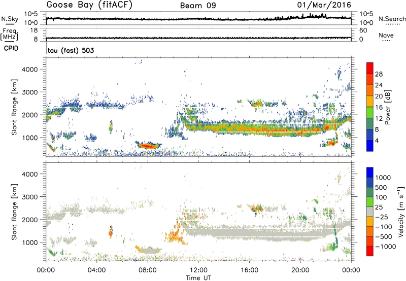Click the '1000' label on Velocity colorbar
This screenshot has width=406, height=281.
click(383, 178)
